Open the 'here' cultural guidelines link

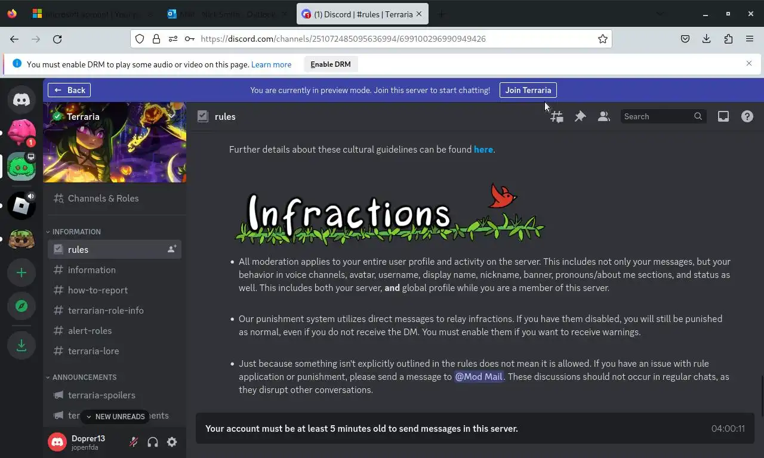coord(483,150)
